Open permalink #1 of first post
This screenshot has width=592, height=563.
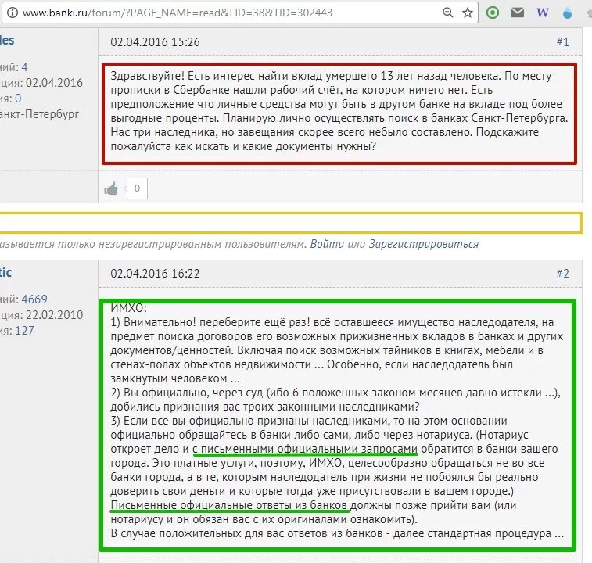click(562, 42)
